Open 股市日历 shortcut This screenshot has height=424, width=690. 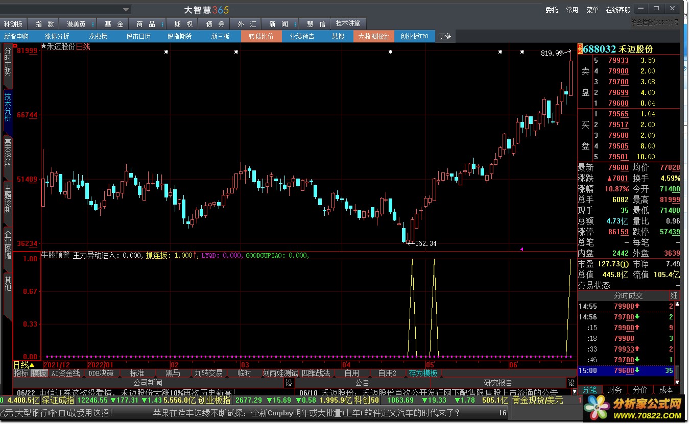tap(139, 36)
